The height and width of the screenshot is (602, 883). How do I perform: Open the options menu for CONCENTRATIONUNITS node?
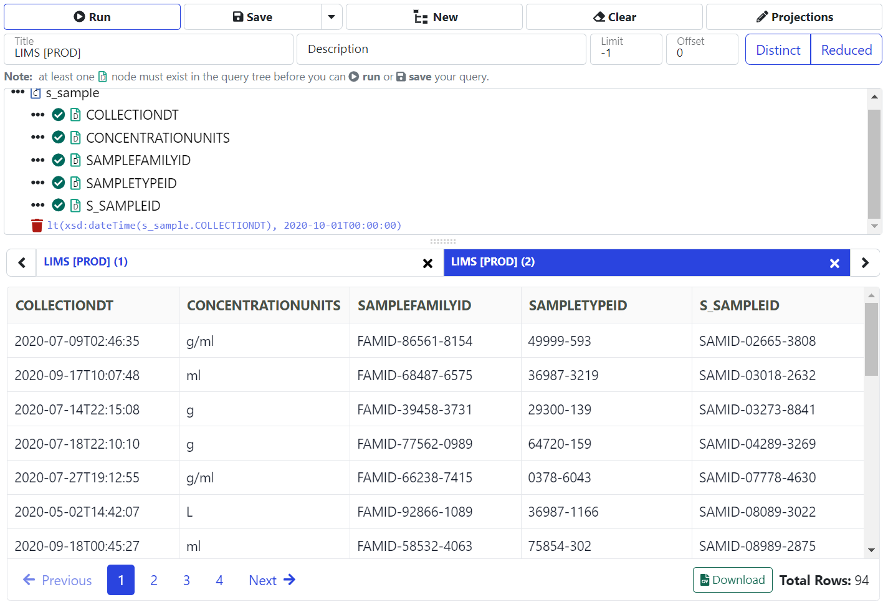tap(38, 138)
